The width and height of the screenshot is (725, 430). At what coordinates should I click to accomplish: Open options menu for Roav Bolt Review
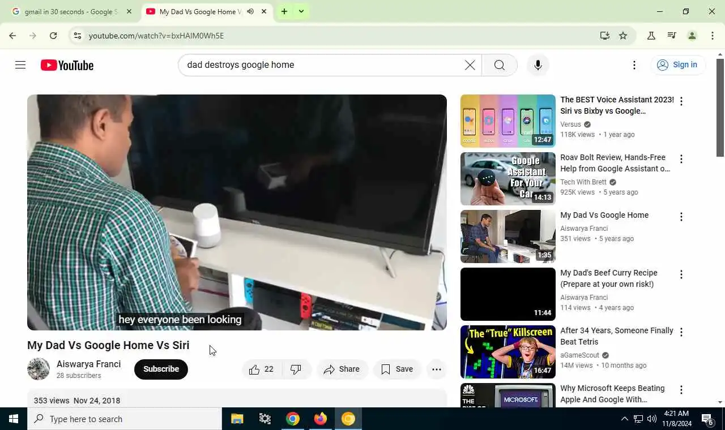(681, 159)
